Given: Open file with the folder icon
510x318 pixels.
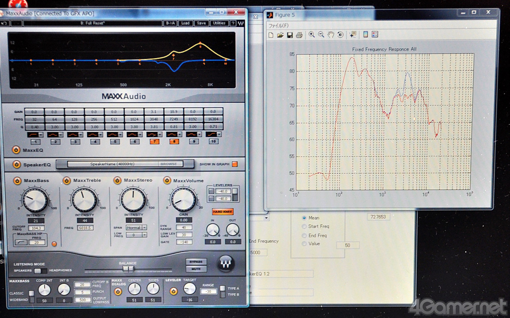Looking at the screenshot, I should pyautogui.click(x=280, y=35).
